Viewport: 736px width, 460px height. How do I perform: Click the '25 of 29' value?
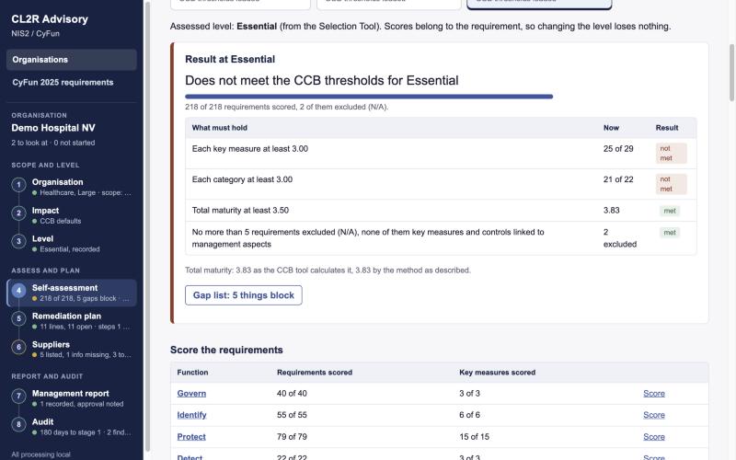click(618, 149)
